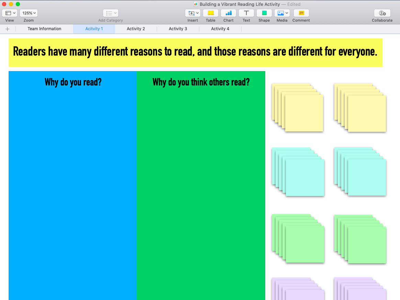
Task: Minimize the window with yellow button
Action: tap(11, 4)
